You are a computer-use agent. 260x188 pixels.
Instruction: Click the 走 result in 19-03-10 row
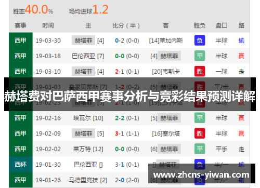tap(241, 72)
